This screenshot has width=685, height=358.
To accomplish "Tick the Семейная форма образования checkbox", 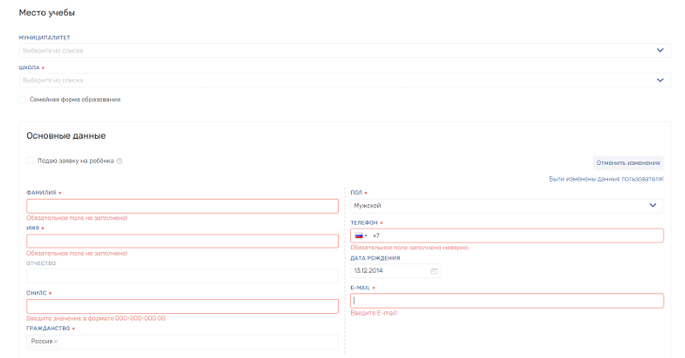I will pyautogui.click(x=23, y=99).
